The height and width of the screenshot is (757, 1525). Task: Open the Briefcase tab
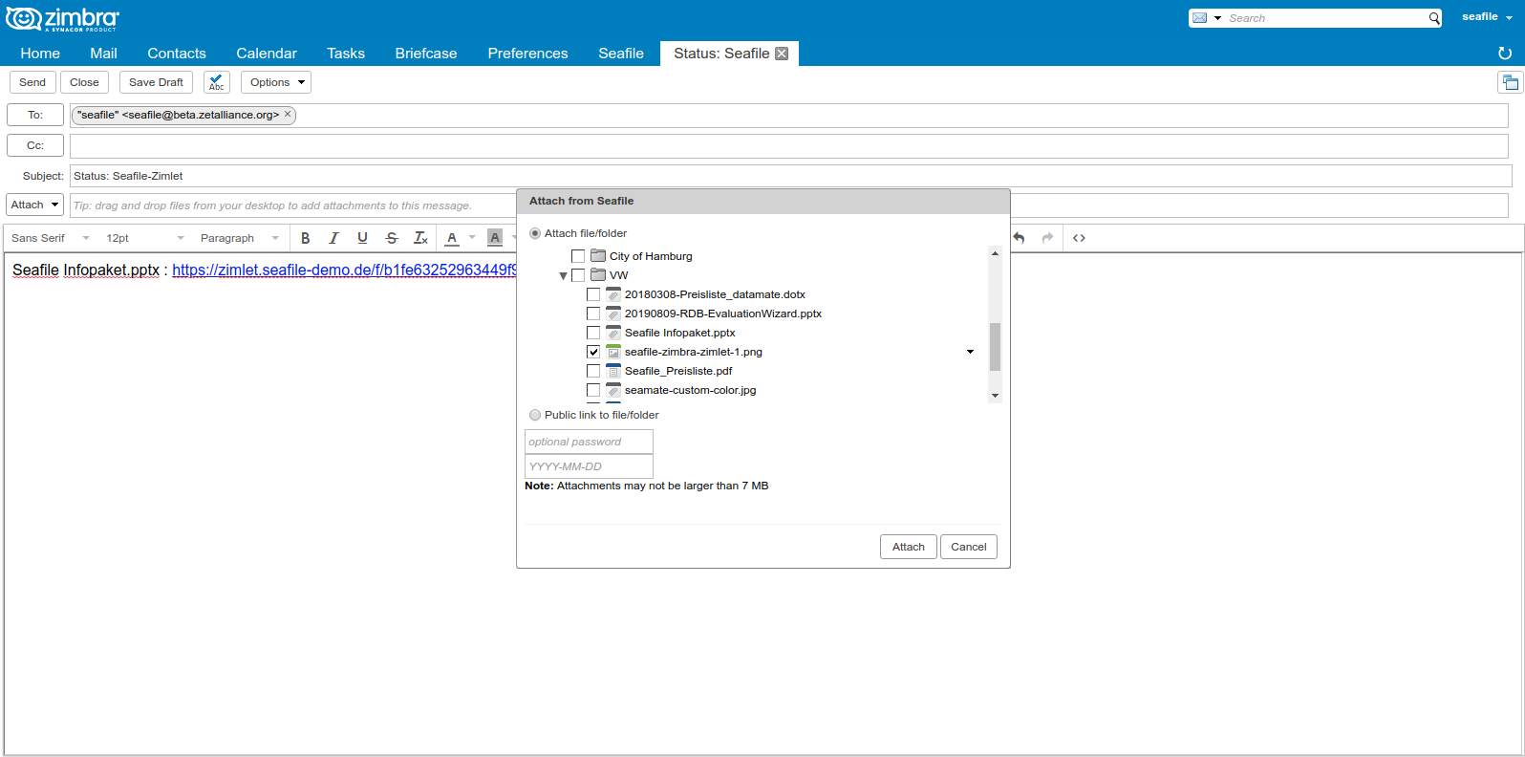point(426,54)
